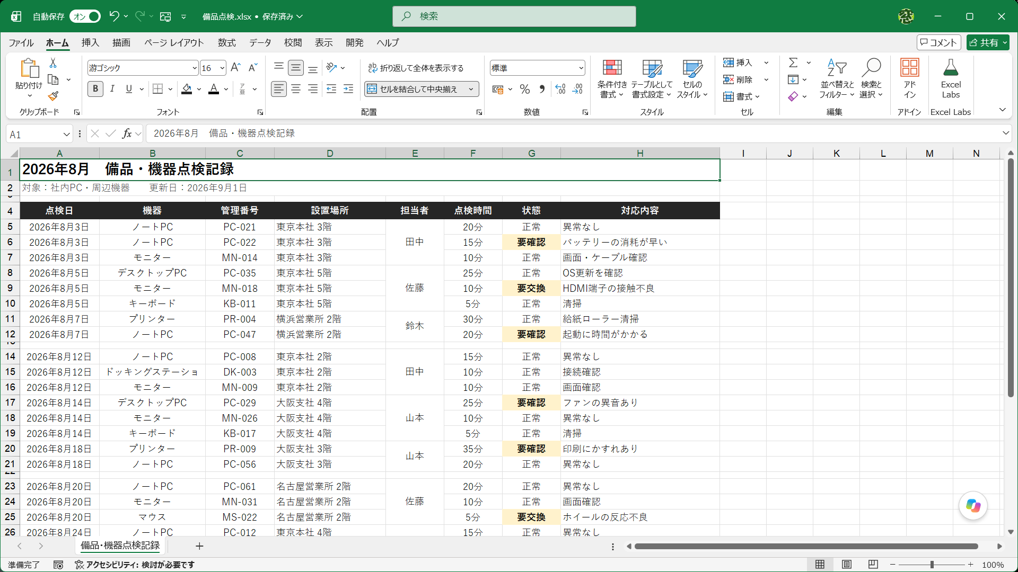Switch to Data (データ) tab
The width and height of the screenshot is (1018, 572).
tap(260, 43)
